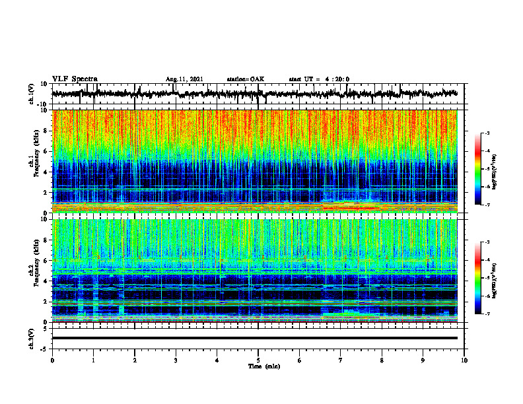Click the "5" tick on ch.3(V) axis
Screen dimensions: 523x404
(x=46, y=329)
